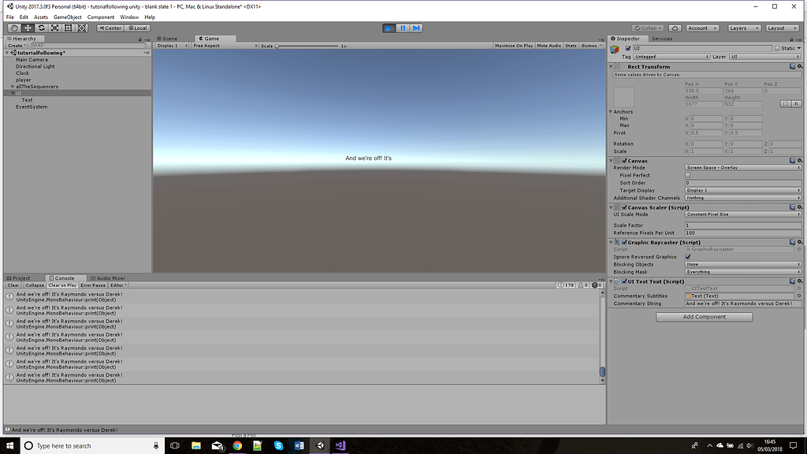Screen dimensions: 807x454
Task: Pause play mode with the pause button
Action: click(x=403, y=28)
